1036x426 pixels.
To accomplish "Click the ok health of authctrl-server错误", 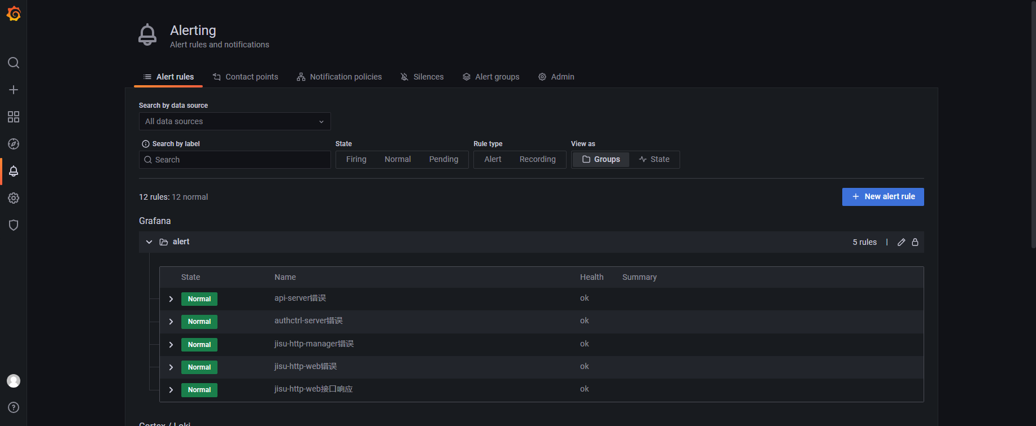I will (584, 321).
